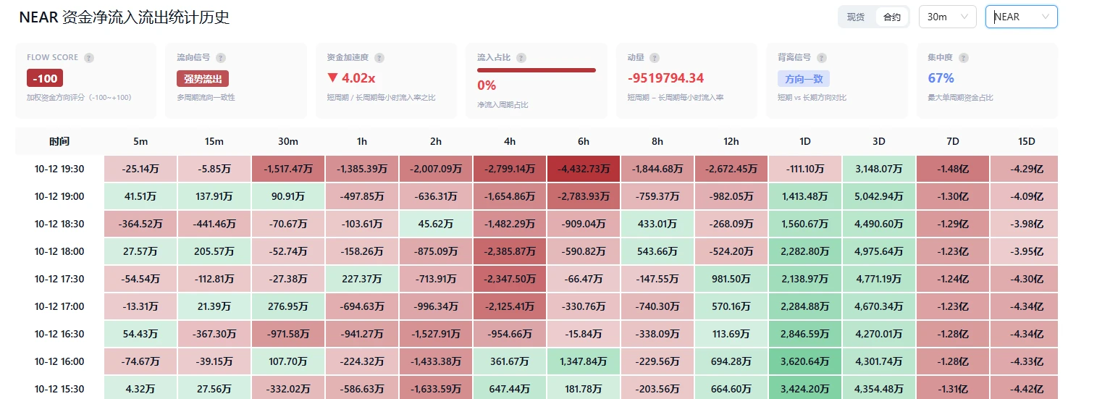This screenshot has width=1110, height=399.
Task: Select the 30m table column header
Action: (x=288, y=141)
